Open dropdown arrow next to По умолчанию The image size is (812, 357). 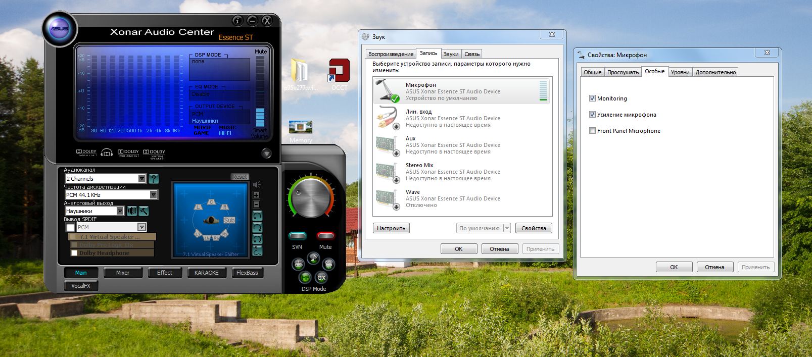tap(507, 228)
